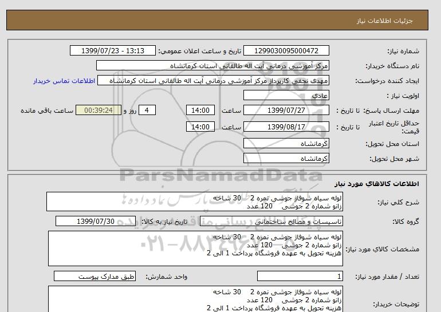Click the استان محل تحویل field کرمانشاه
Viewport: 441px width, 312px height.
click(286, 143)
